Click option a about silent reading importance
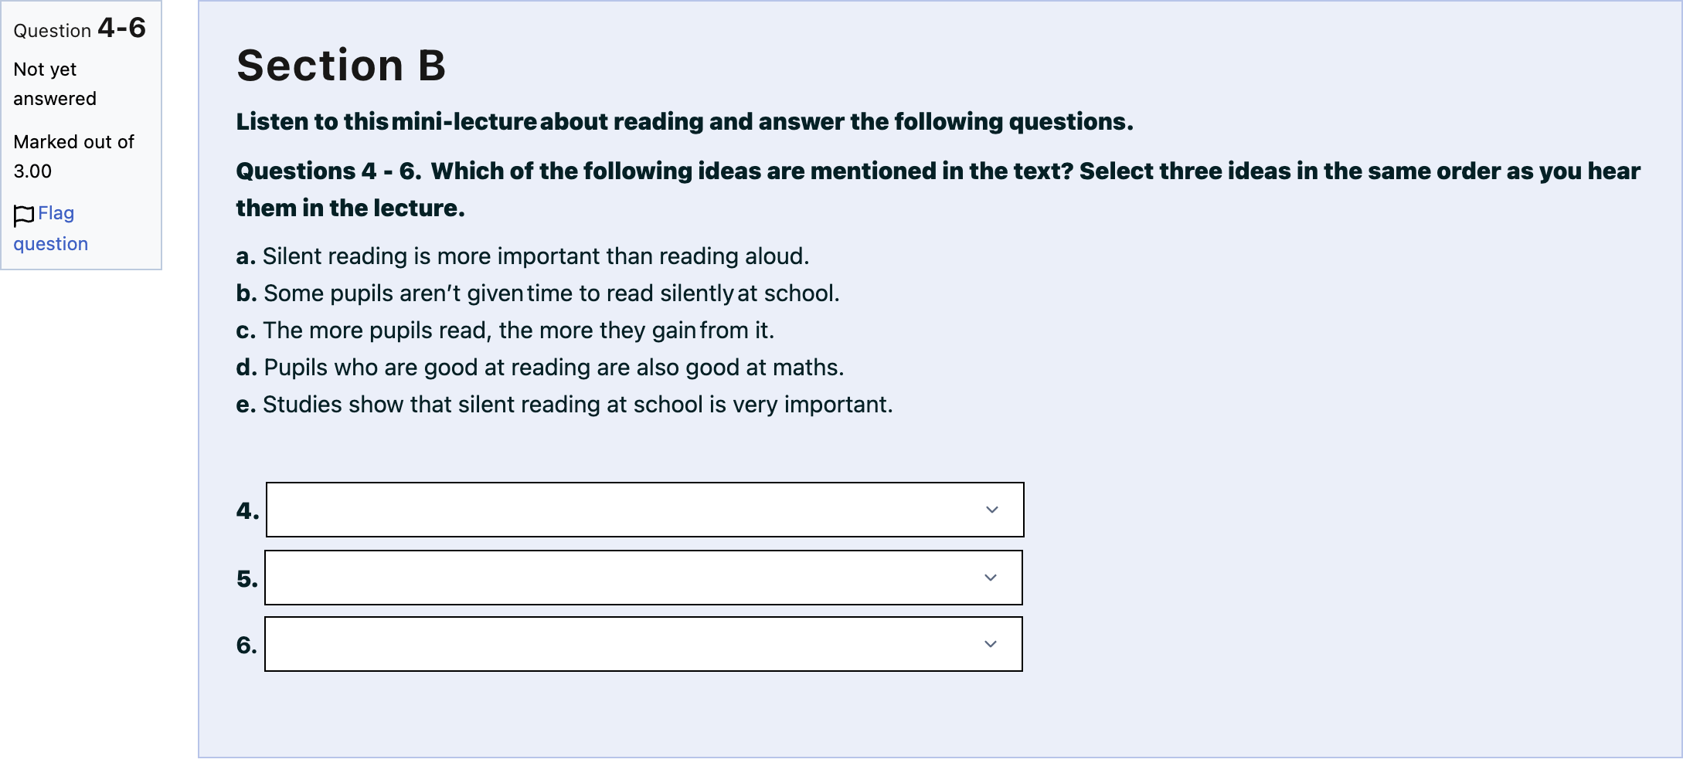Viewport: 1683px width, 783px height. tap(522, 256)
